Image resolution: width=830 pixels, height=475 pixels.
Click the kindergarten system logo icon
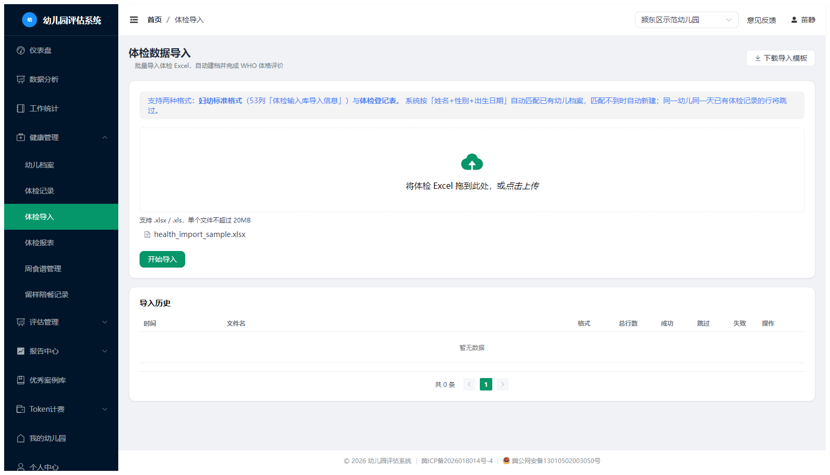point(30,20)
